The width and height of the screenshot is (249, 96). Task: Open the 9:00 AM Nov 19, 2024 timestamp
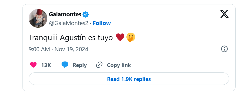point(58,49)
